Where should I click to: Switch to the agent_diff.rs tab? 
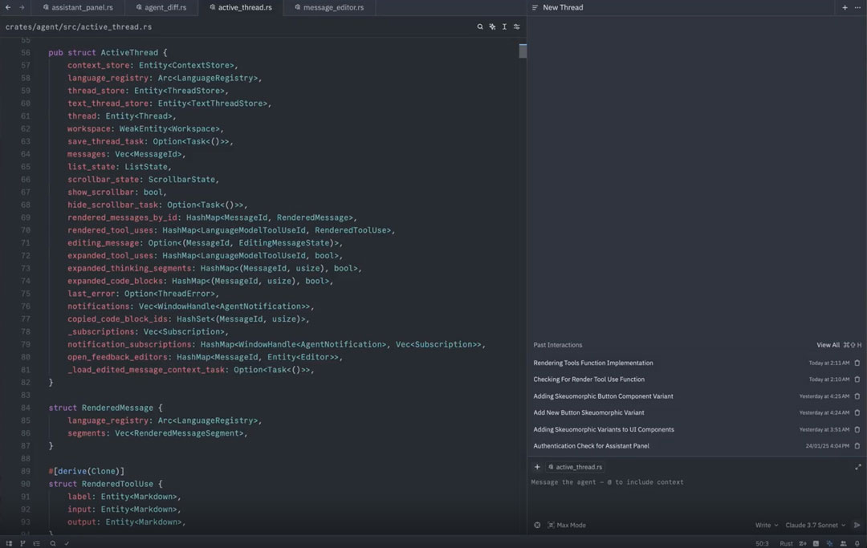click(165, 7)
